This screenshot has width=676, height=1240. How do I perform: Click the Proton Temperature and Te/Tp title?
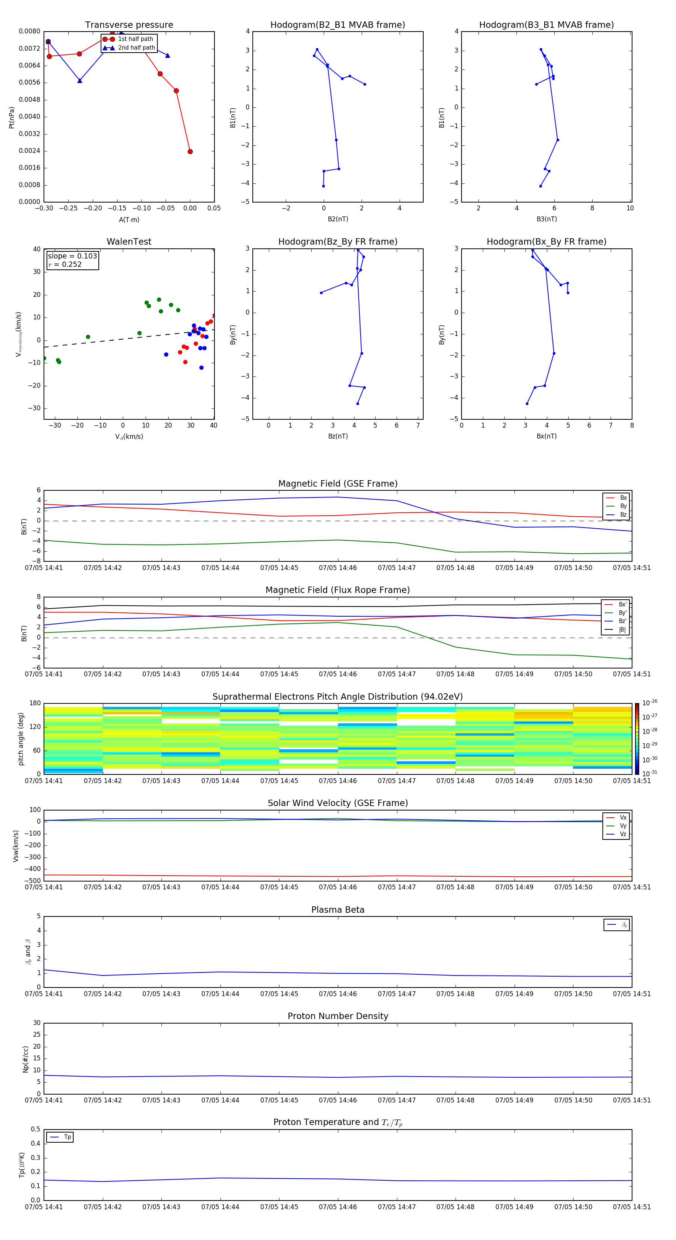[x=338, y=1122]
